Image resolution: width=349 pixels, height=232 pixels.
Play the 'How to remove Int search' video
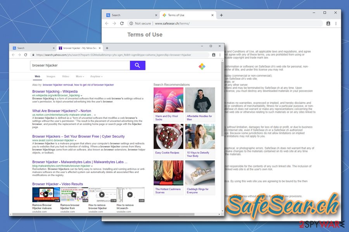click(130, 194)
